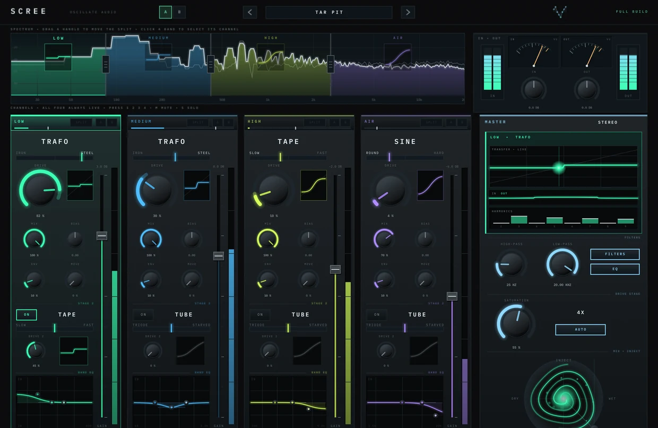Click the Low band curve box in spectrum
The height and width of the screenshot is (428, 658).
pos(58,57)
